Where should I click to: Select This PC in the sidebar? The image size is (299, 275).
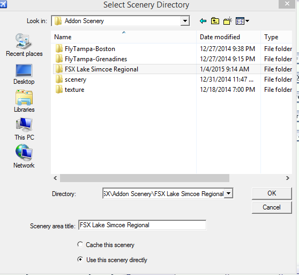24,129
